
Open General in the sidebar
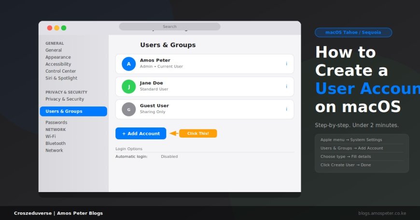tap(54, 50)
